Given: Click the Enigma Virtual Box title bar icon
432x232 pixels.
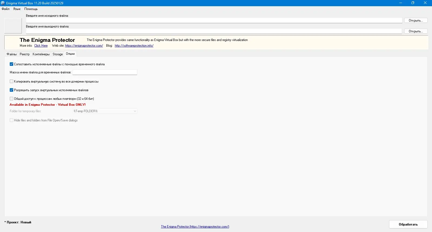Looking at the screenshot, I should pyautogui.click(x=3, y=3).
